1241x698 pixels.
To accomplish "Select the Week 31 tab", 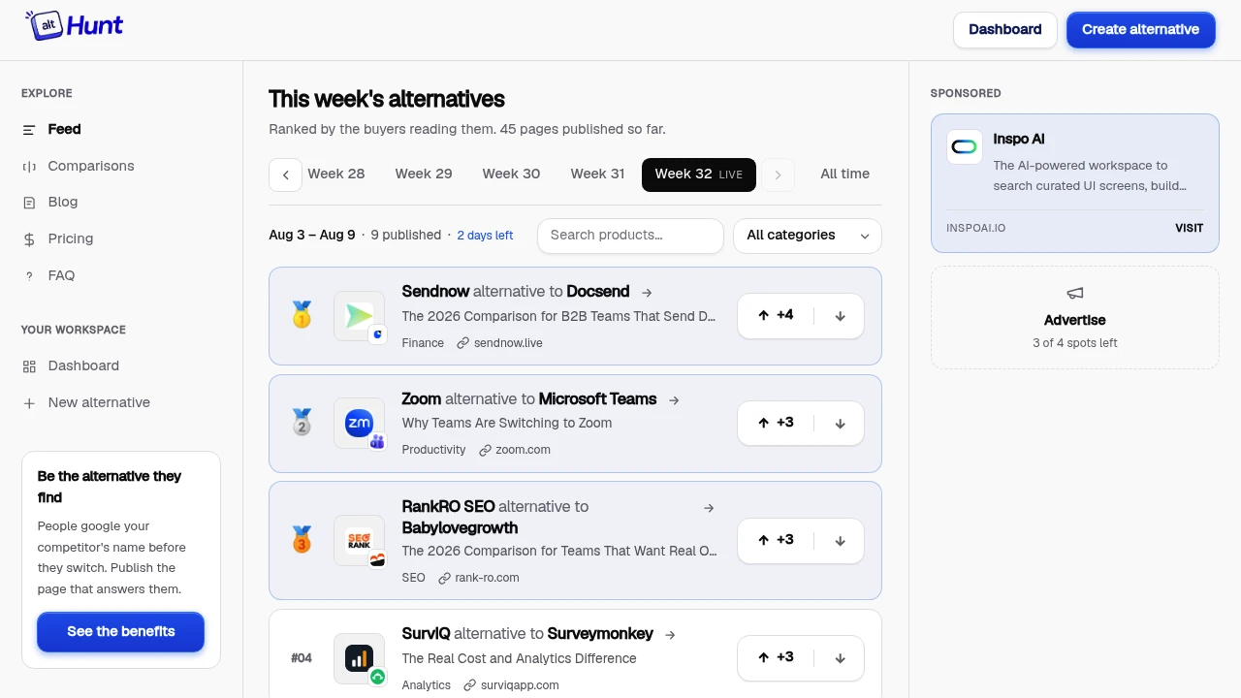I will coord(597,174).
